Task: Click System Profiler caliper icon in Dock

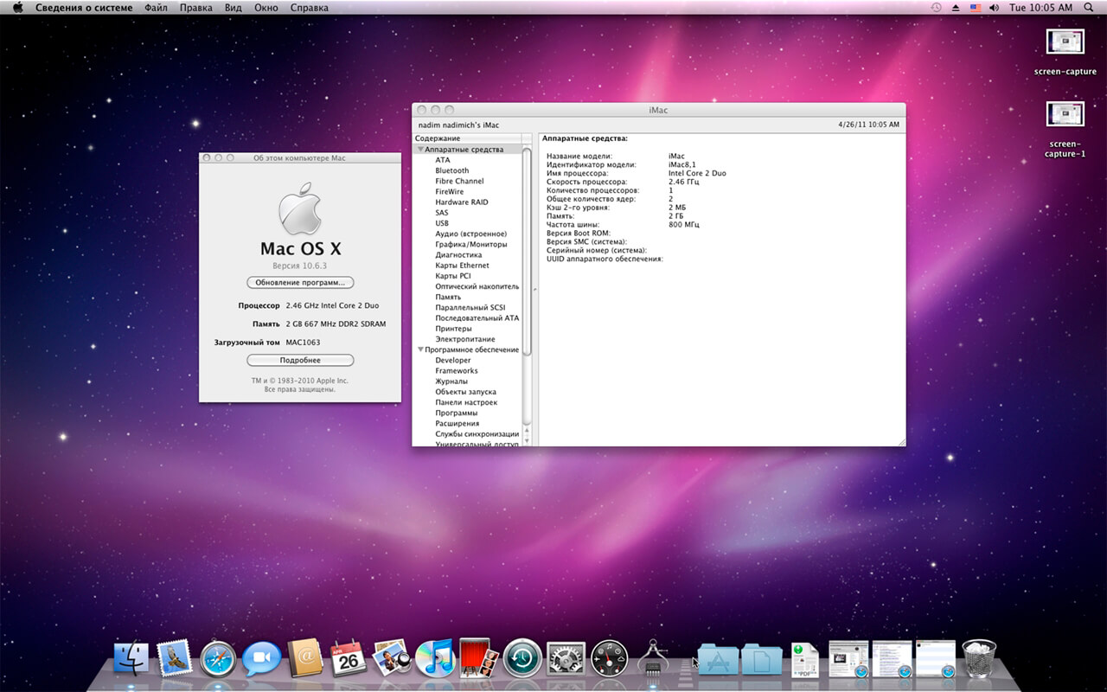Action: [653, 660]
